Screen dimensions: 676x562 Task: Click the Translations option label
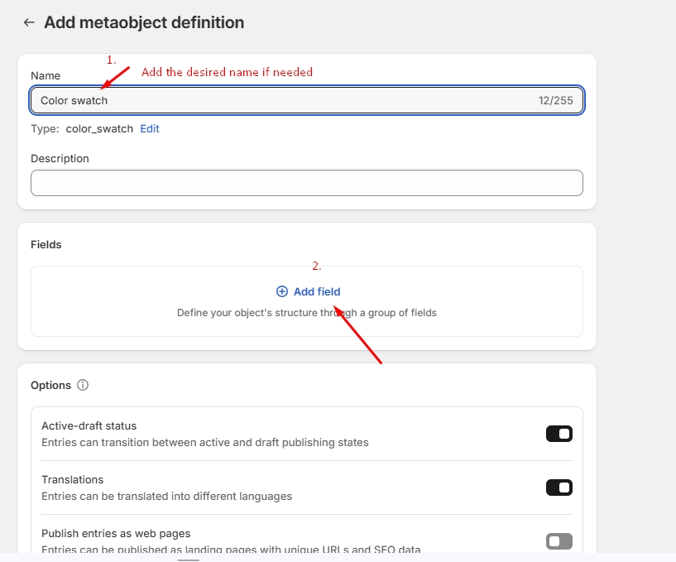pyautogui.click(x=73, y=480)
